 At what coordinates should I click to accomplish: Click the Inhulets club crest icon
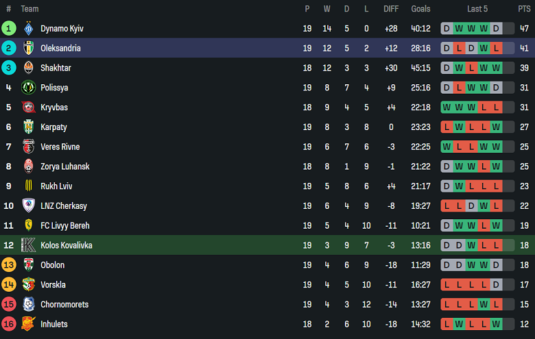(29, 324)
